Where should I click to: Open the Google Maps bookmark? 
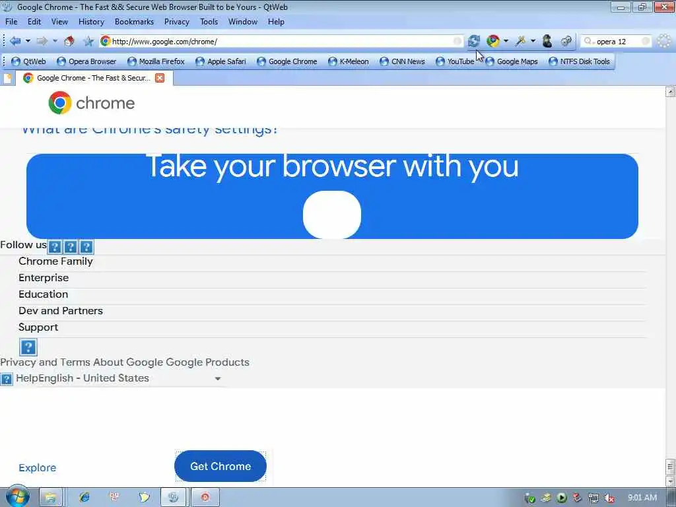click(x=512, y=61)
